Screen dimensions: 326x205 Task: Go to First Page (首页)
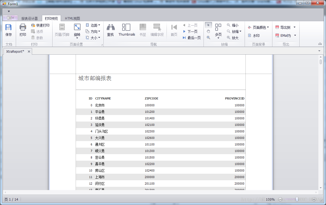pos(174,30)
